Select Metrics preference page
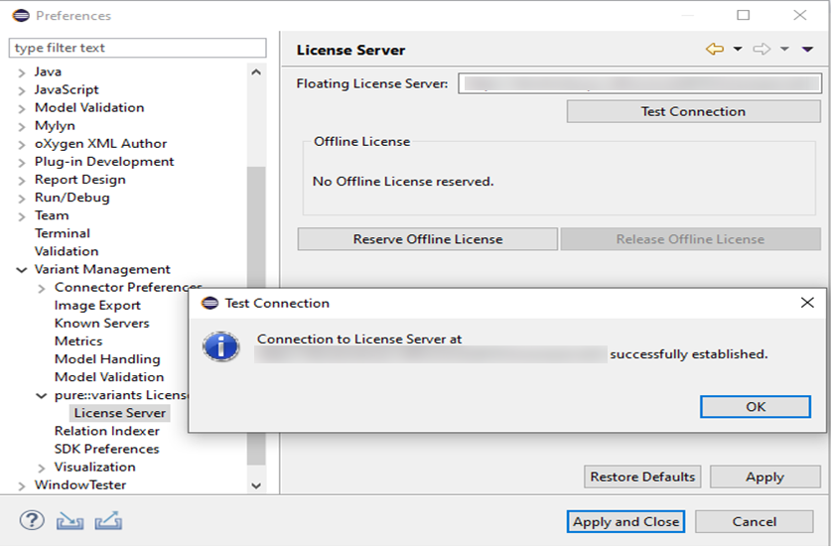Screen dimensions: 831x546 [x=78, y=341]
